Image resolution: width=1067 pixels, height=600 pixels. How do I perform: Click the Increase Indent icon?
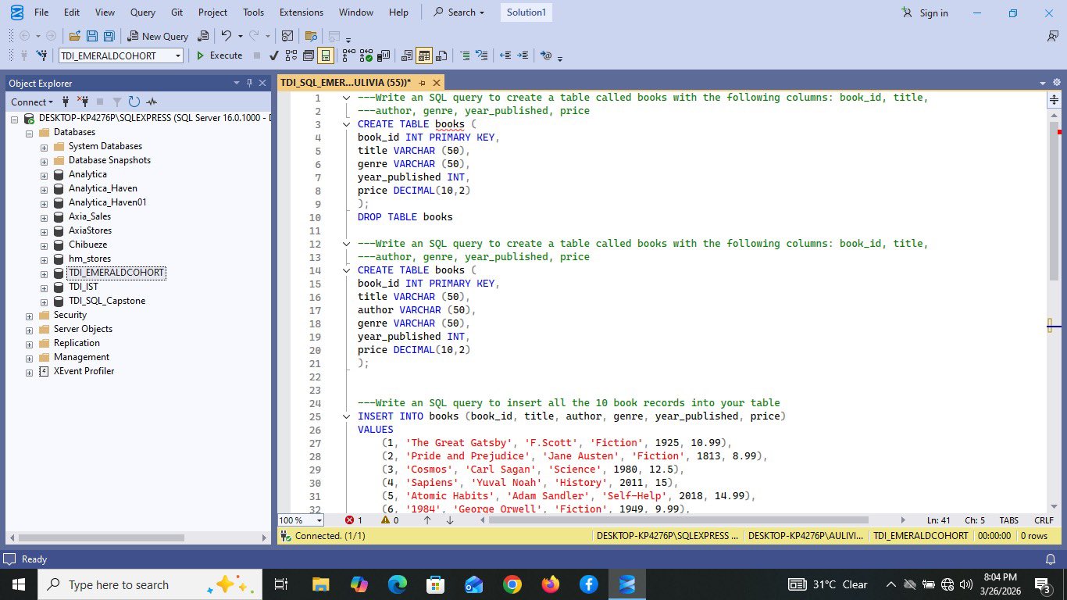(523, 55)
